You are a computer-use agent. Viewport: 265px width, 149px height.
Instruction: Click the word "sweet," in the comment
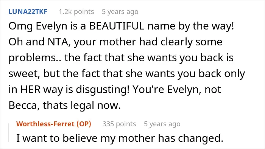click(24, 74)
